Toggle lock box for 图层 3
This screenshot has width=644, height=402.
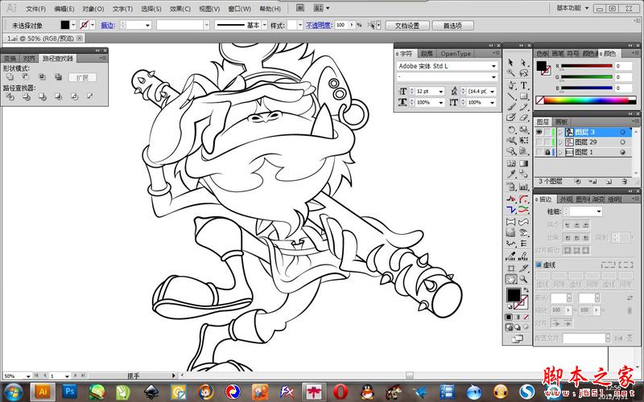coord(547,132)
